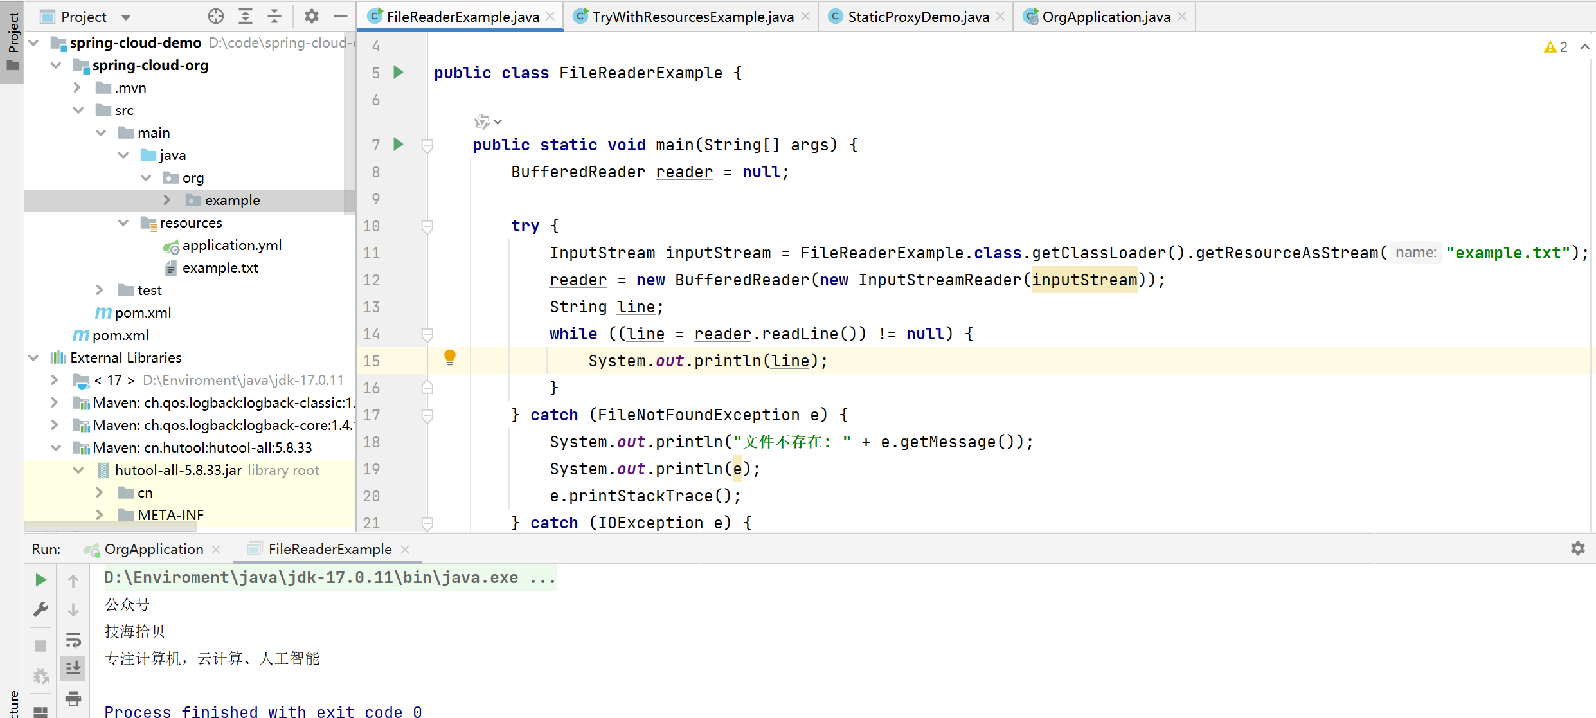
Task: Click the run gutter arrow beside main method
Action: pos(399,145)
